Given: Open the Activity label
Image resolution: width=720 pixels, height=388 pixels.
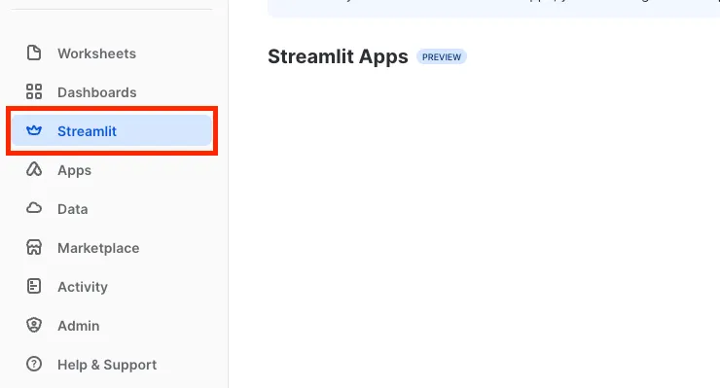Looking at the screenshot, I should tap(83, 287).
